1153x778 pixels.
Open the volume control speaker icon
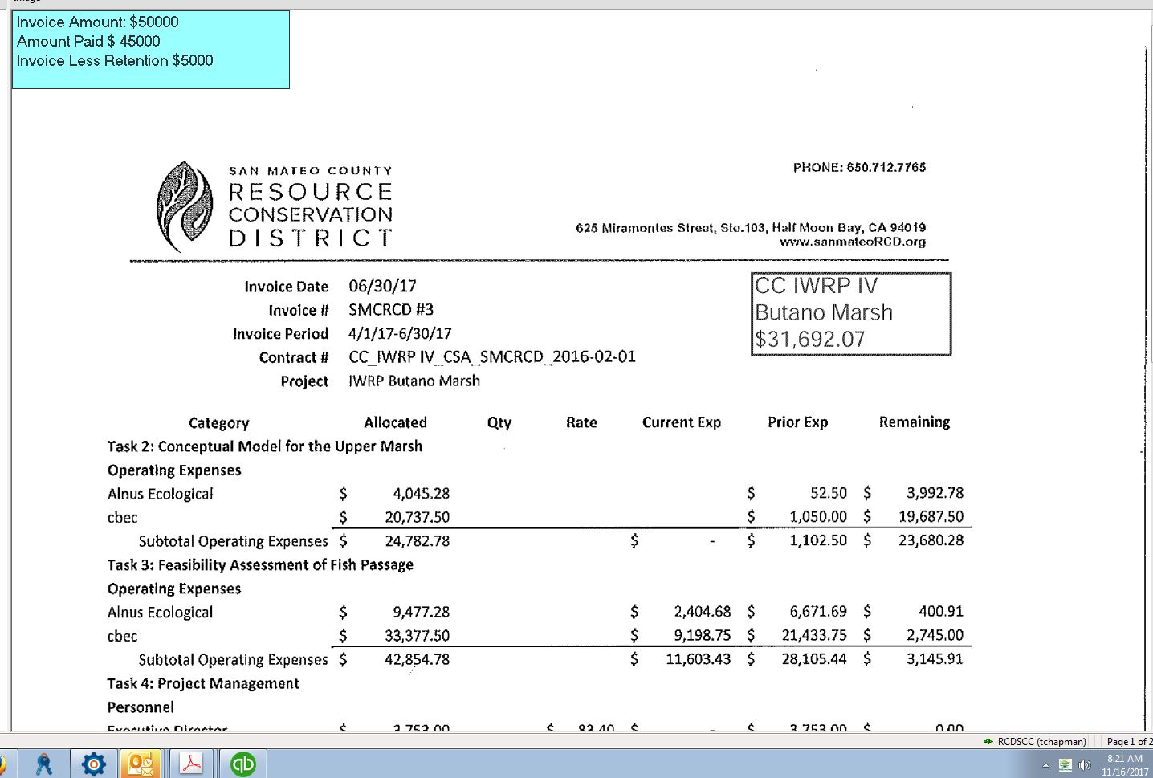(1085, 764)
